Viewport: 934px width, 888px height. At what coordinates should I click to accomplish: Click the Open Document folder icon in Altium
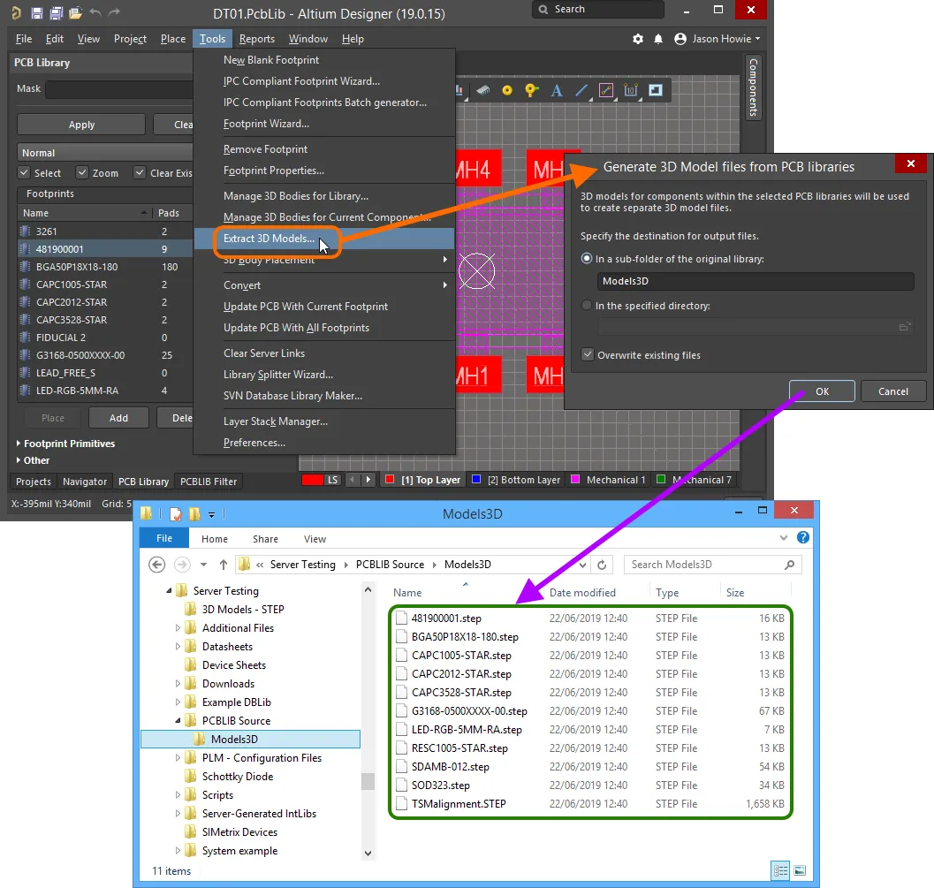tap(75, 12)
